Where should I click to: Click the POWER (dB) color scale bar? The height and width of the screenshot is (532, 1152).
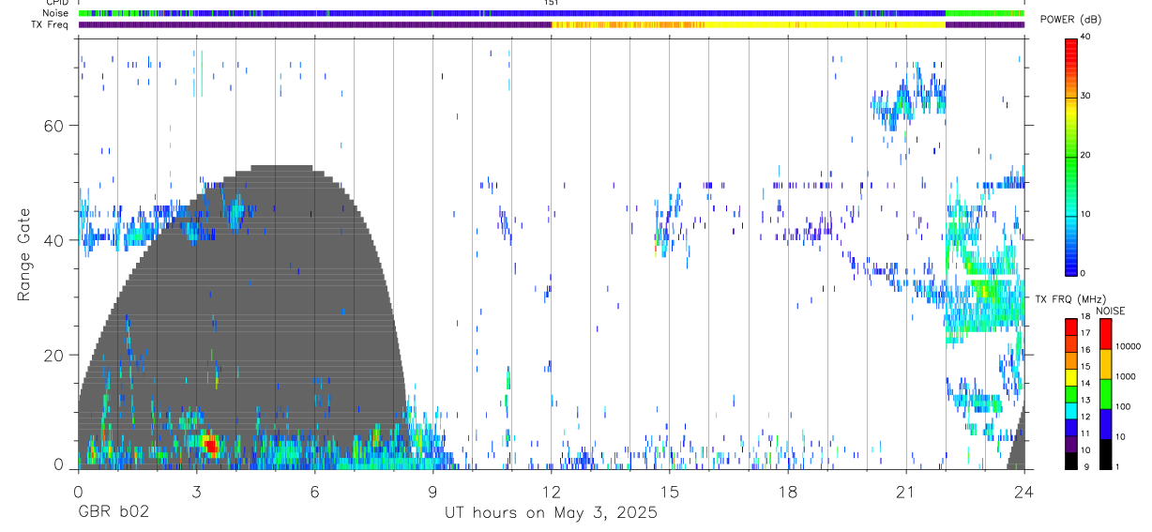pyautogui.click(x=1071, y=156)
